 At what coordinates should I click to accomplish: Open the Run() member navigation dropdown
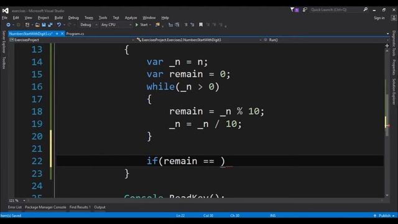(326, 40)
